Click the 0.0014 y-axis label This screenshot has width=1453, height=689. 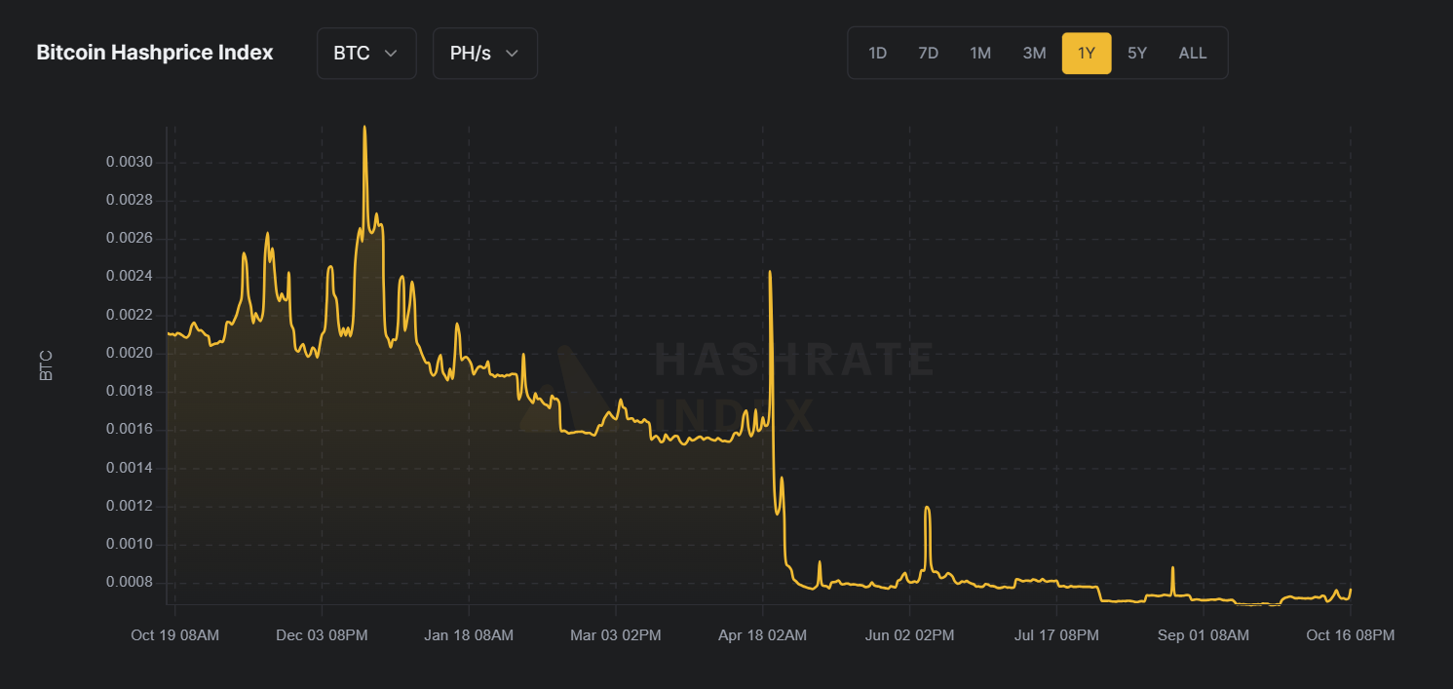(x=130, y=468)
